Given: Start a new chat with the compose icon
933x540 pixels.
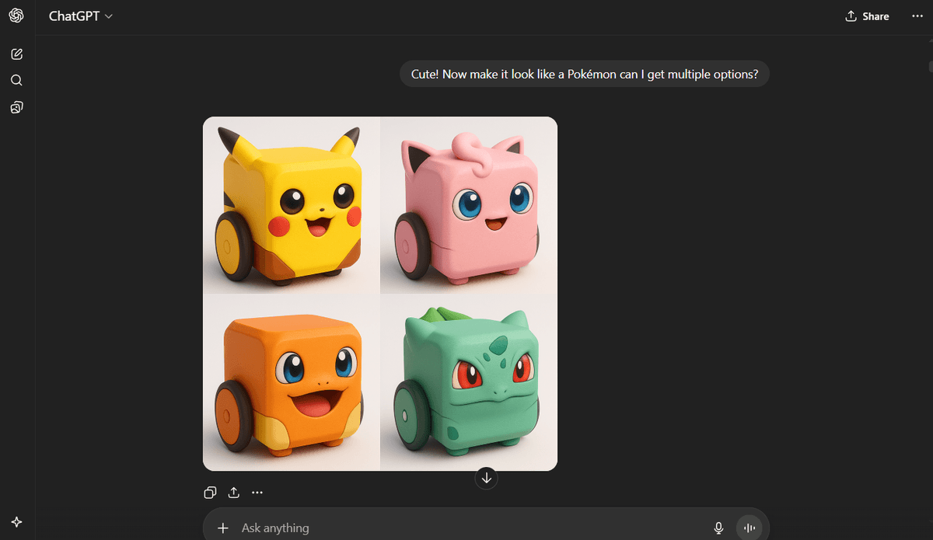Looking at the screenshot, I should (16, 54).
